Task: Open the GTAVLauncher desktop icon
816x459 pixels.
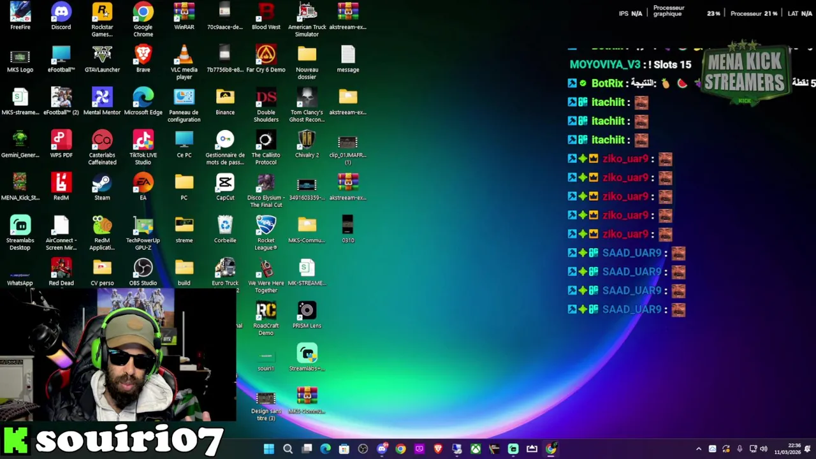Action: 102,59
